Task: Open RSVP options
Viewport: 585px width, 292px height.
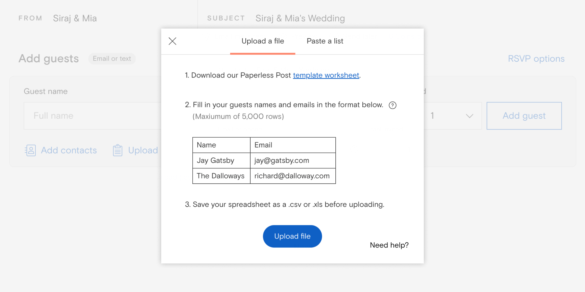Action: tap(536, 59)
